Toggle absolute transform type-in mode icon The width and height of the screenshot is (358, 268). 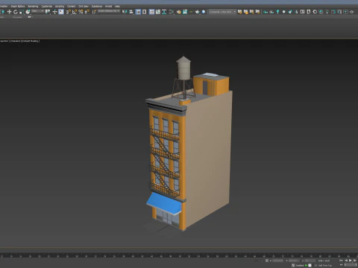tap(267, 261)
